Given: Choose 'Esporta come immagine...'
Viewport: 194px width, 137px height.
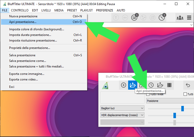Looking at the screenshot, I should (x=44, y=74).
